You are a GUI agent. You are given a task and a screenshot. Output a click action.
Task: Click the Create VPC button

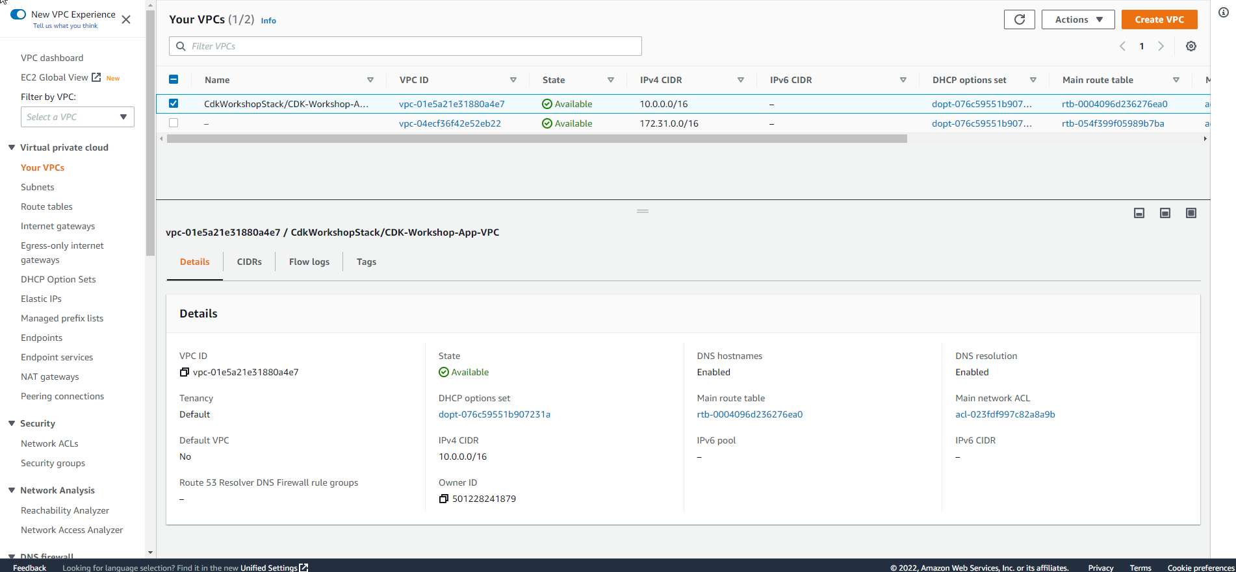(x=1159, y=19)
